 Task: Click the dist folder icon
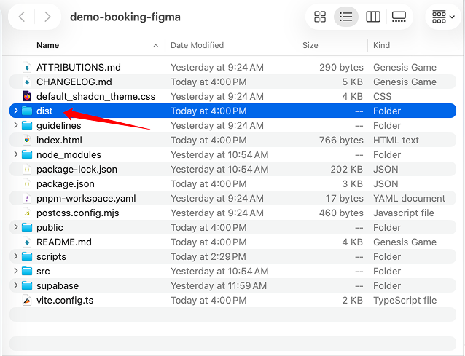coord(27,111)
